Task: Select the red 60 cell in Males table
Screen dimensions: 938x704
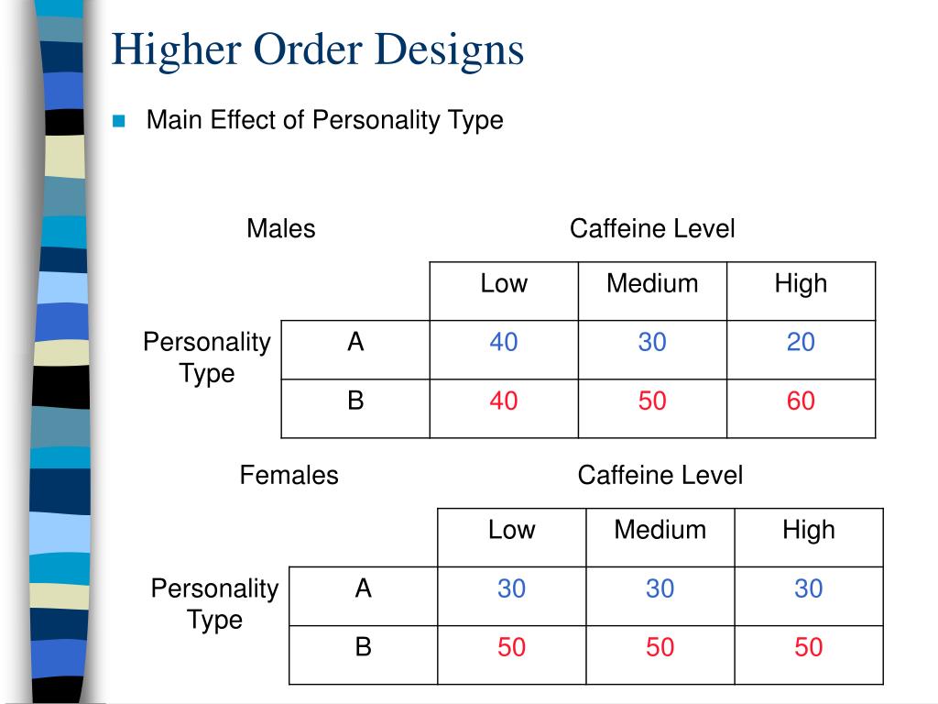Action: tap(801, 408)
